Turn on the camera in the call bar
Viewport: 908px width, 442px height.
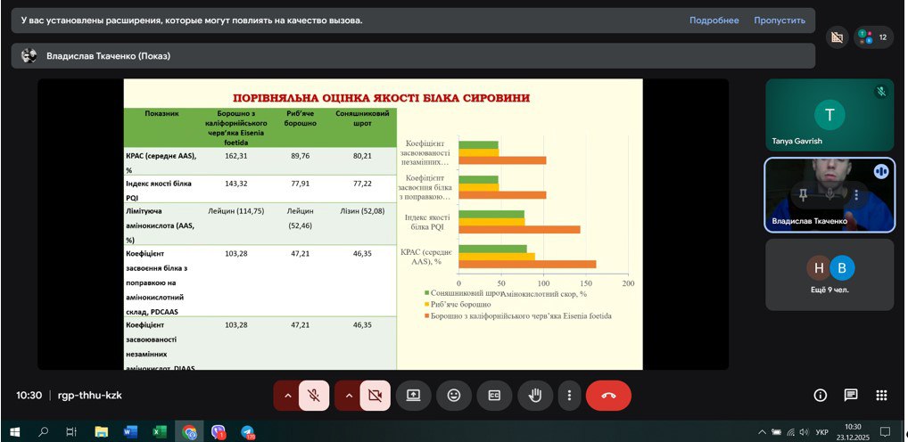pyautogui.click(x=376, y=395)
